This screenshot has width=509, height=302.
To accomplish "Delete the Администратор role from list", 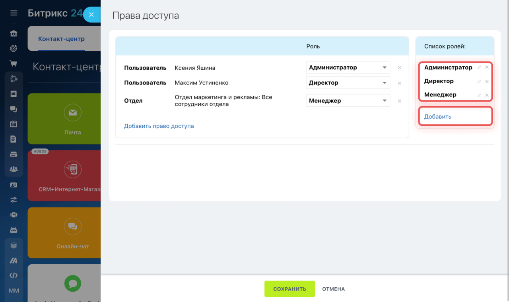I will coord(487,67).
